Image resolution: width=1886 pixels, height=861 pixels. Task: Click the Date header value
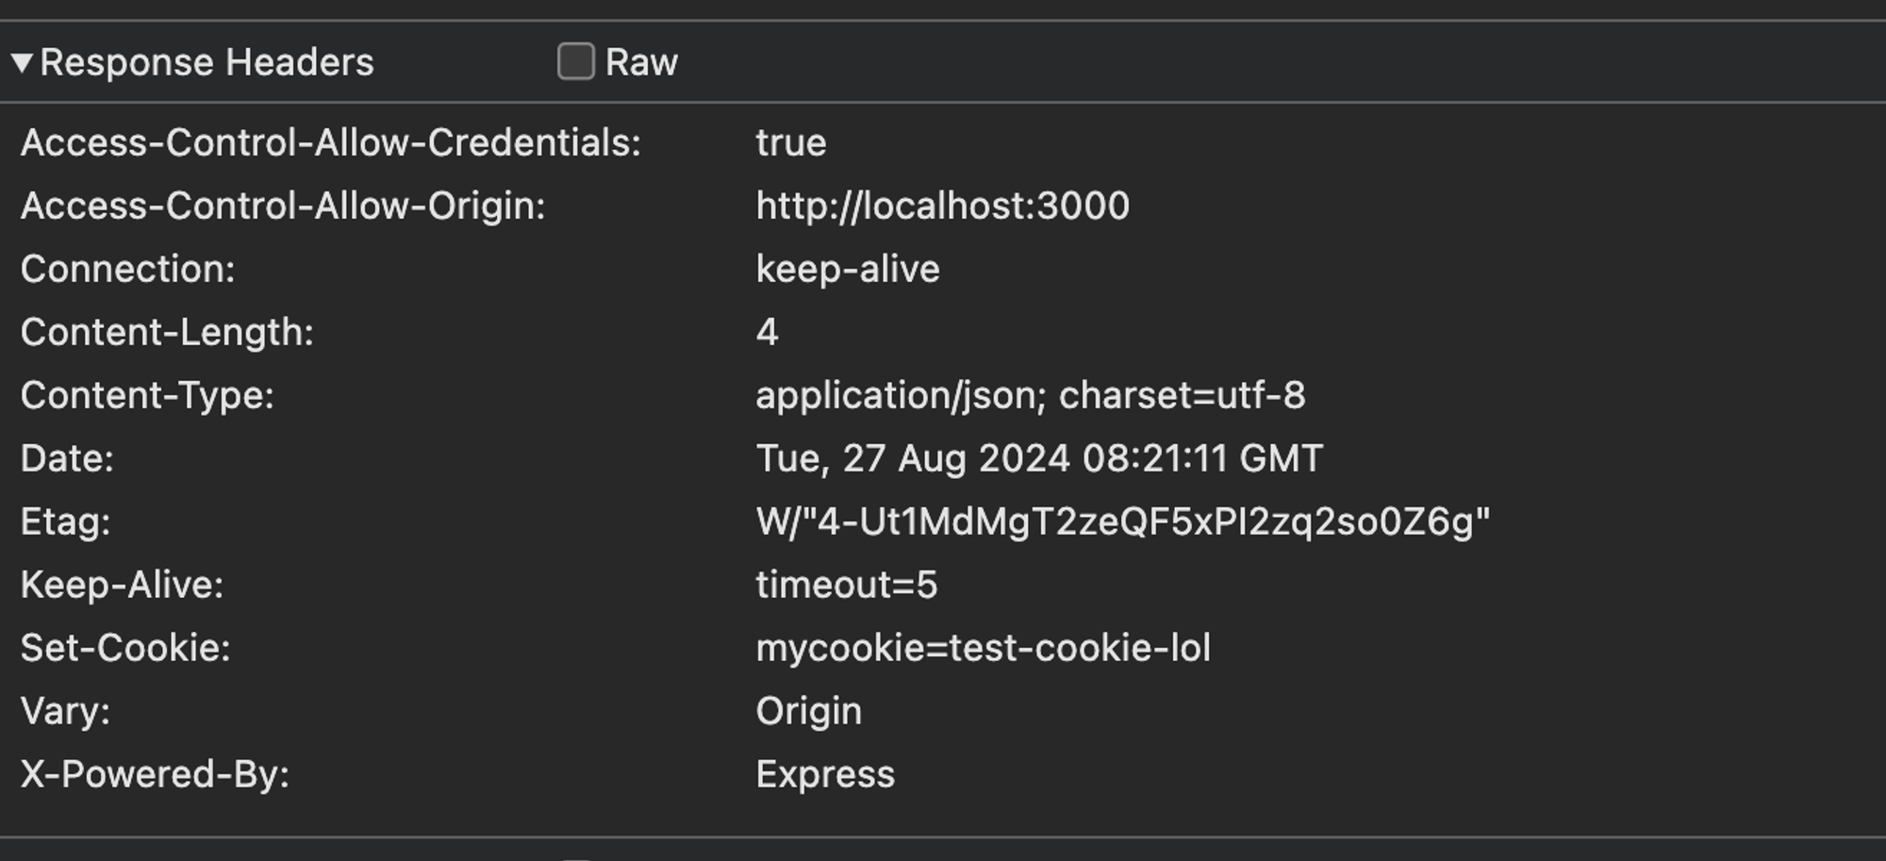(x=1038, y=459)
